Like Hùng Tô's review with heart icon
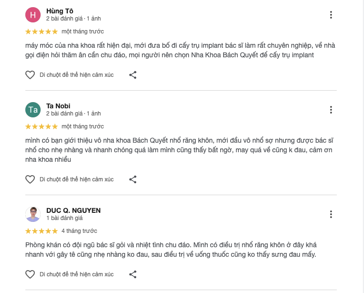 tap(30, 75)
